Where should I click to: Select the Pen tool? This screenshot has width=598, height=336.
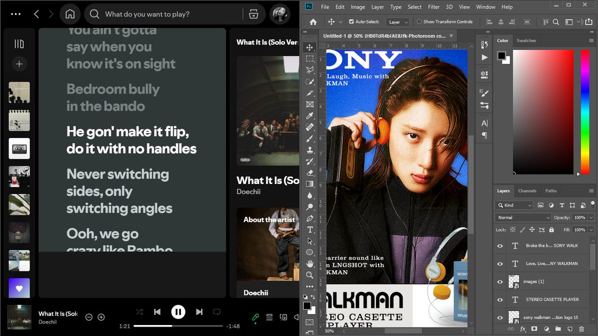[310, 218]
